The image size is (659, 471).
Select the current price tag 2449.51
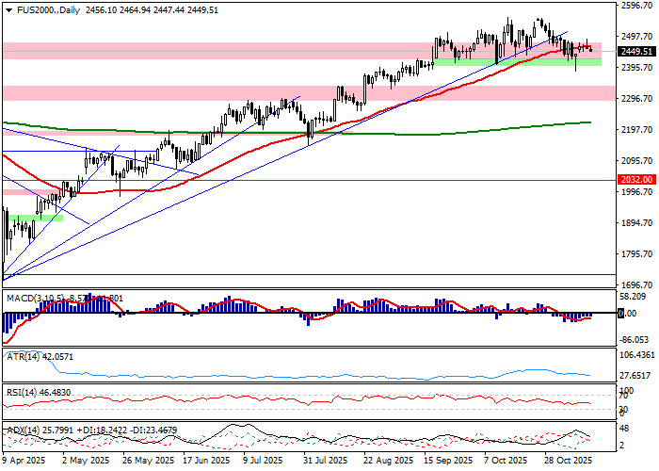click(x=637, y=52)
